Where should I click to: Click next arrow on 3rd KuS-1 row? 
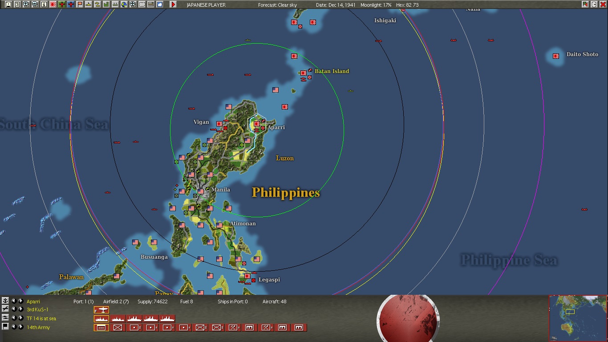[x=20, y=309]
